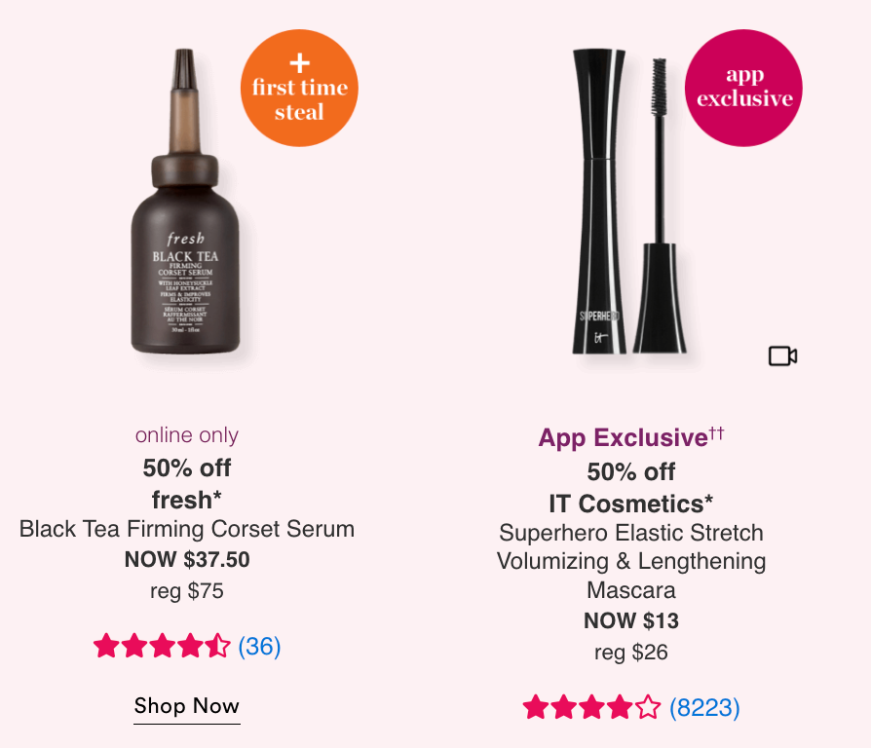The width and height of the screenshot is (871, 748).
Task: Select the IT Cosmetics* brand name
Action: point(630,504)
